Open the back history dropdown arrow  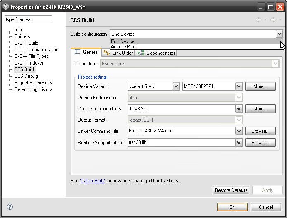point(265,19)
